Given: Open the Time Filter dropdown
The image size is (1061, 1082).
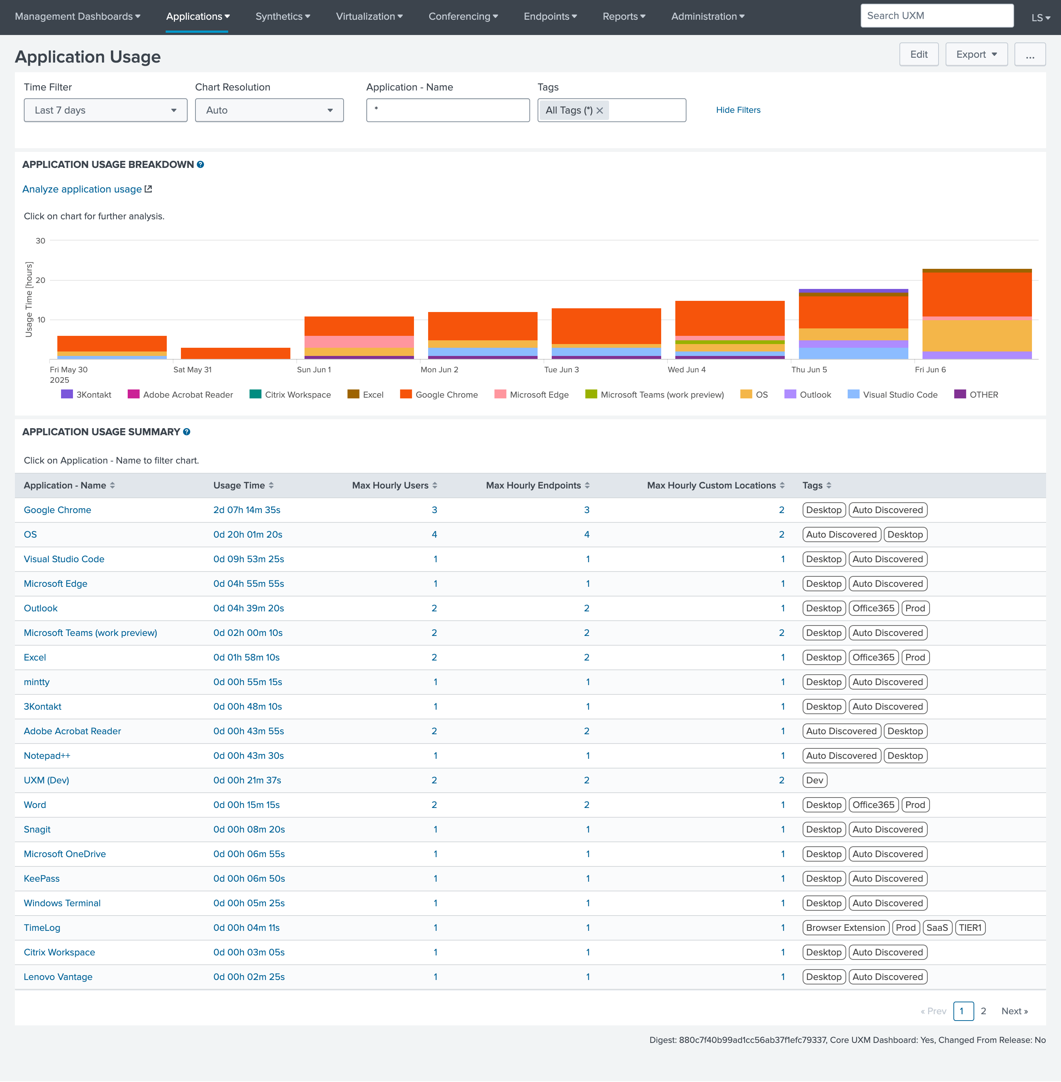Looking at the screenshot, I should [105, 110].
